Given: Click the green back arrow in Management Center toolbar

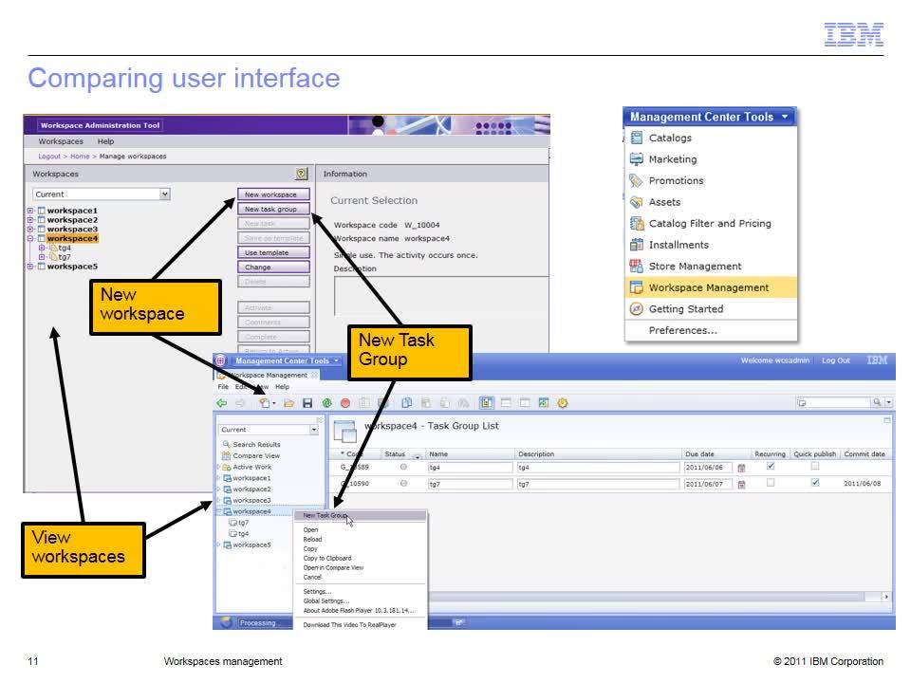Looking at the screenshot, I should [221, 403].
